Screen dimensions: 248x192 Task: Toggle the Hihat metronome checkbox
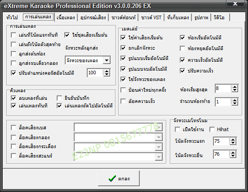click(212, 129)
